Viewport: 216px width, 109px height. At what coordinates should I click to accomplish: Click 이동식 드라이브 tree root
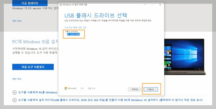pos(71,32)
